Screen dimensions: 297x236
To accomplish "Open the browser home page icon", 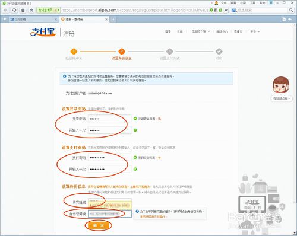I will pyautogui.click(x=23, y=10).
